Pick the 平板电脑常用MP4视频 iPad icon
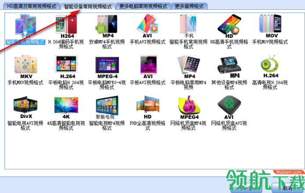This screenshot has height=193, width=305. click(x=189, y=67)
